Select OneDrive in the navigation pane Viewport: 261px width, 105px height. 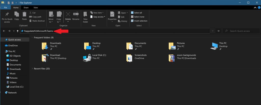(x=13, y=46)
